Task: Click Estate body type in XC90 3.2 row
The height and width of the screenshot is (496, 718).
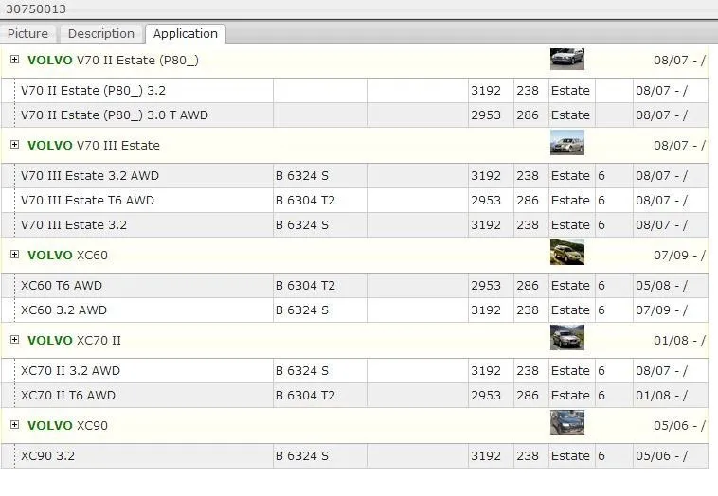Action: (x=570, y=455)
